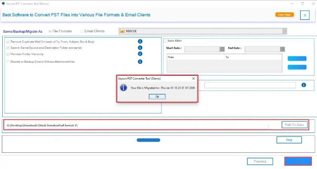Toggle Save in Same folder checkbox
Image resolution: width=317 pixels, height=169 pixels.
tap(8, 48)
